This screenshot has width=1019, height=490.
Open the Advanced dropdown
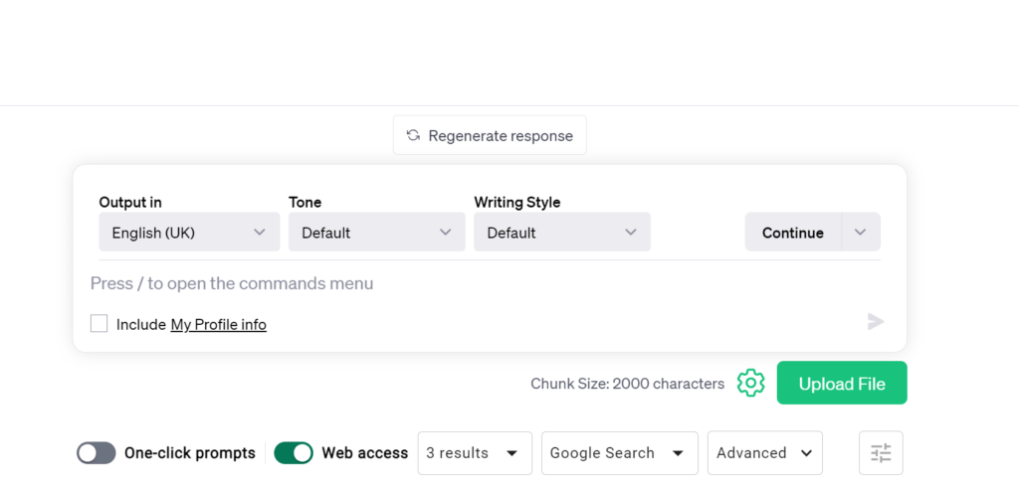[765, 453]
